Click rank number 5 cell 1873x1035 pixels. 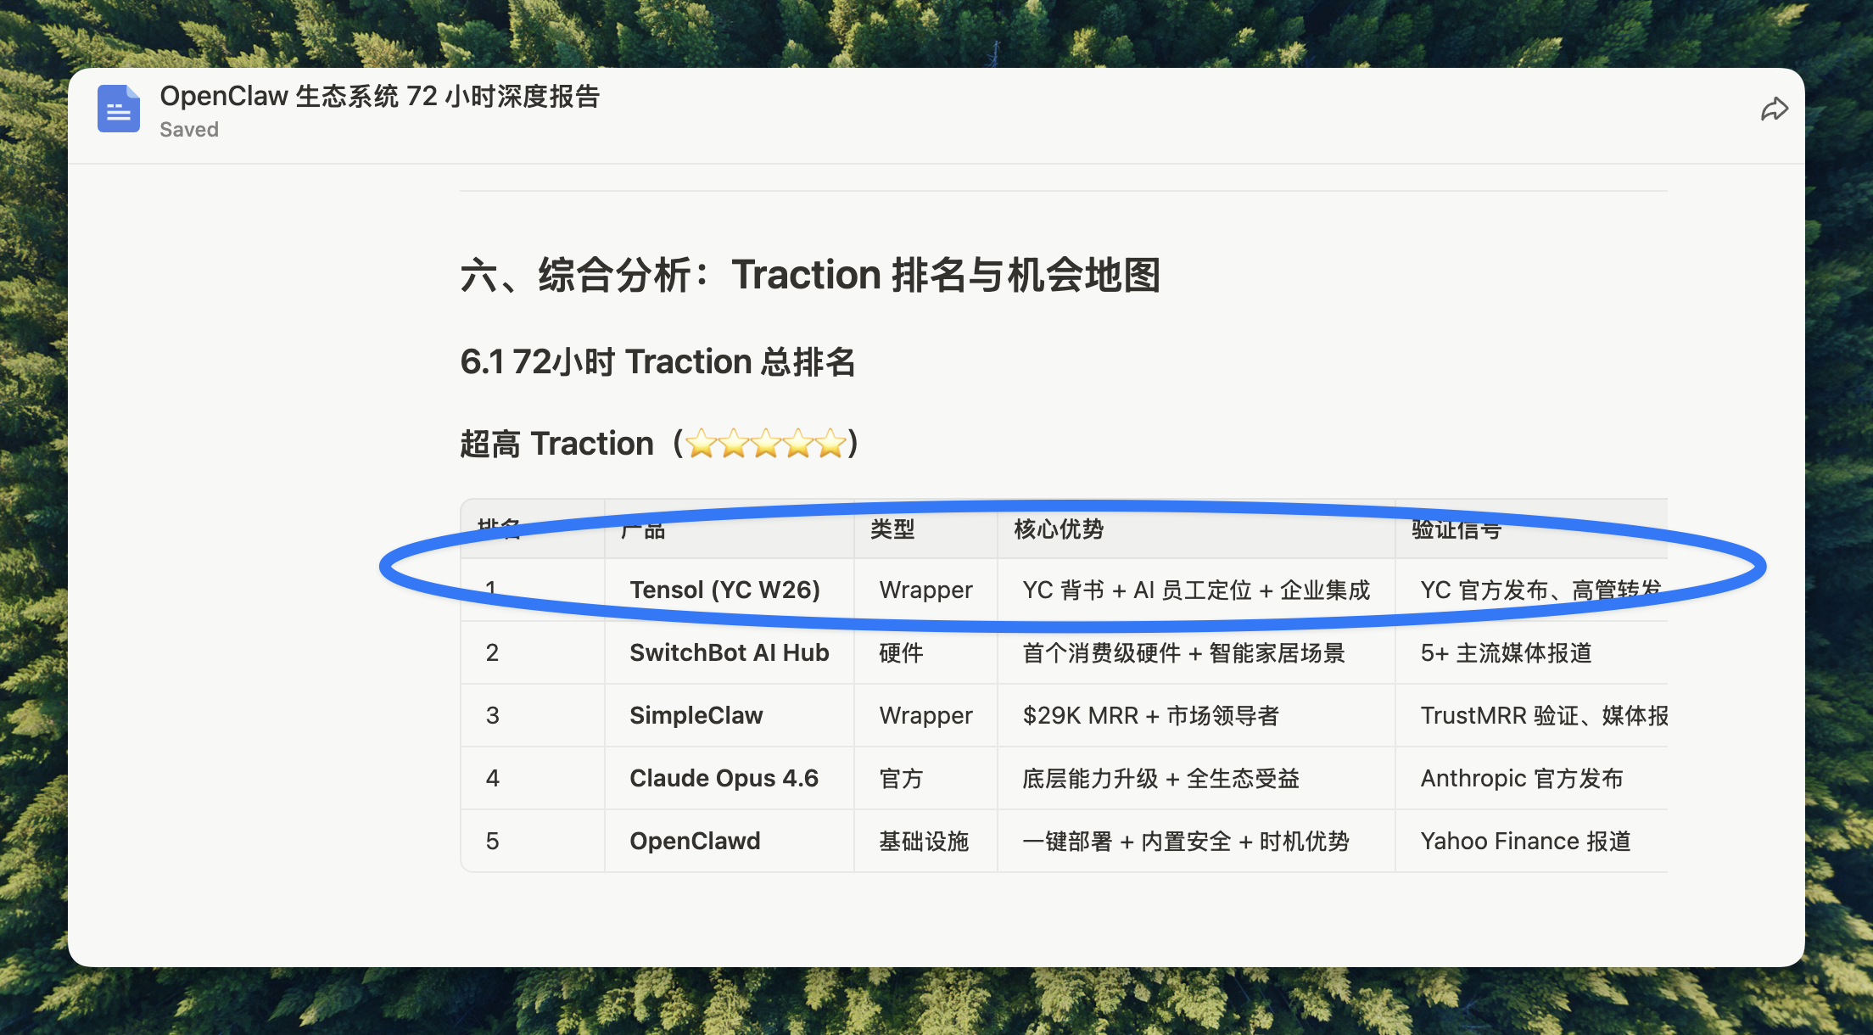click(x=492, y=841)
